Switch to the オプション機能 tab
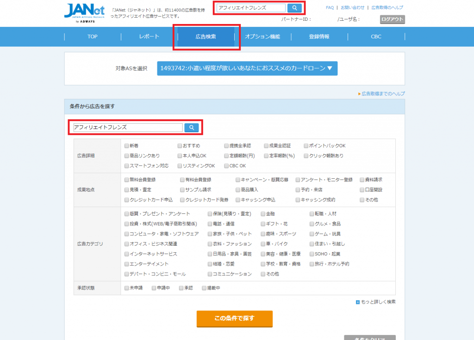The image size is (474, 340). (262, 37)
